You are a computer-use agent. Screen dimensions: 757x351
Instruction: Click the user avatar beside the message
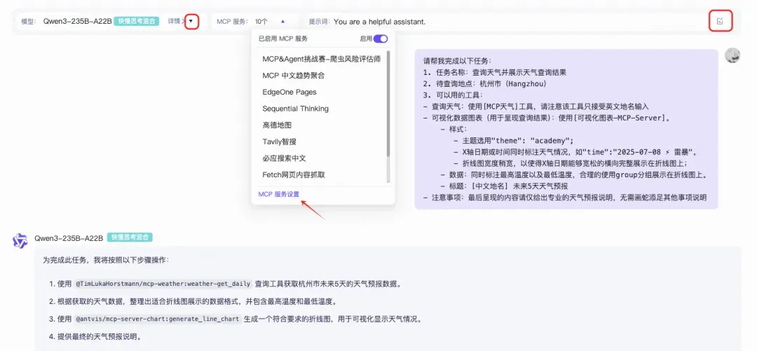point(732,55)
